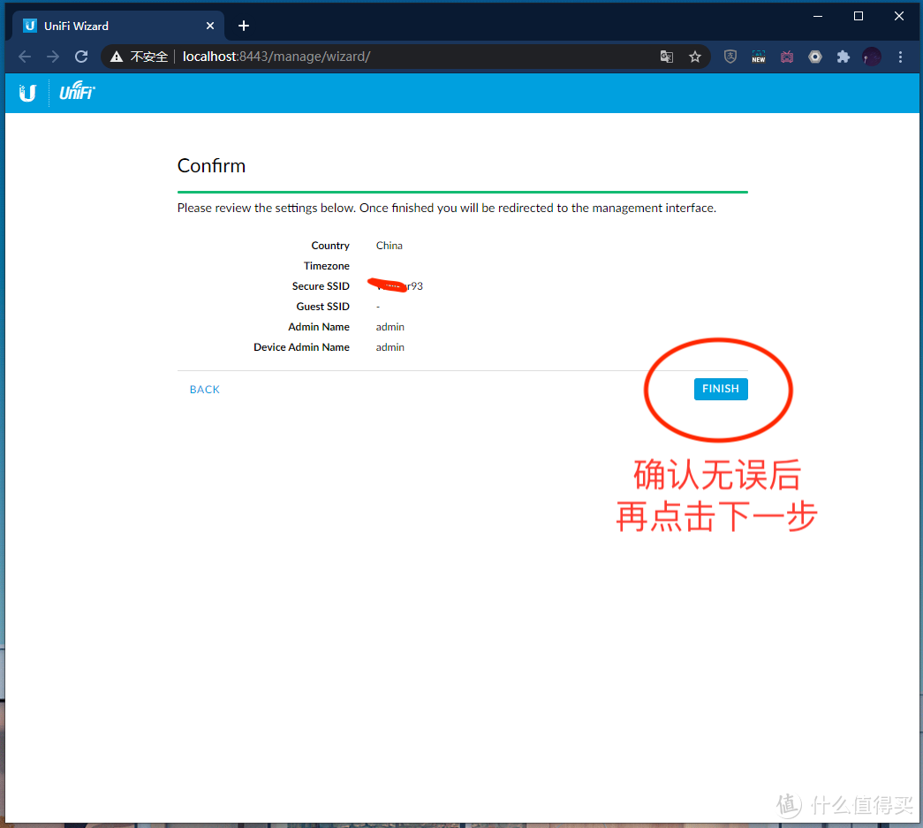Image resolution: width=923 pixels, height=828 pixels.
Task: Select the UniFi Wizard browser tab
Action: coord(117,26)
